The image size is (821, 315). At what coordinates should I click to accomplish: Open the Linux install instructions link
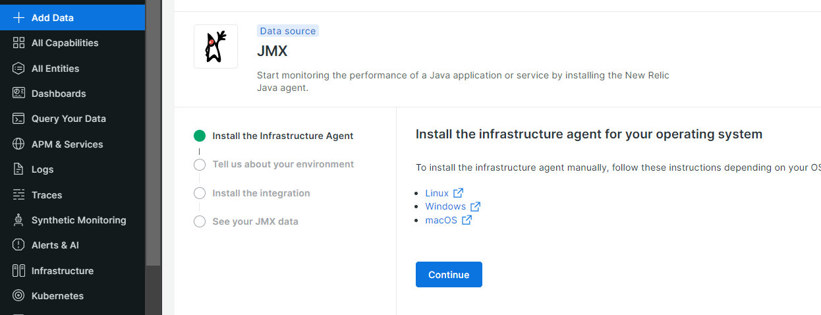(437, 193)
